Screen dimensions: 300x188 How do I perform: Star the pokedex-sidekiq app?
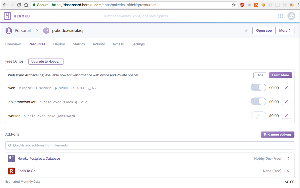246,30
